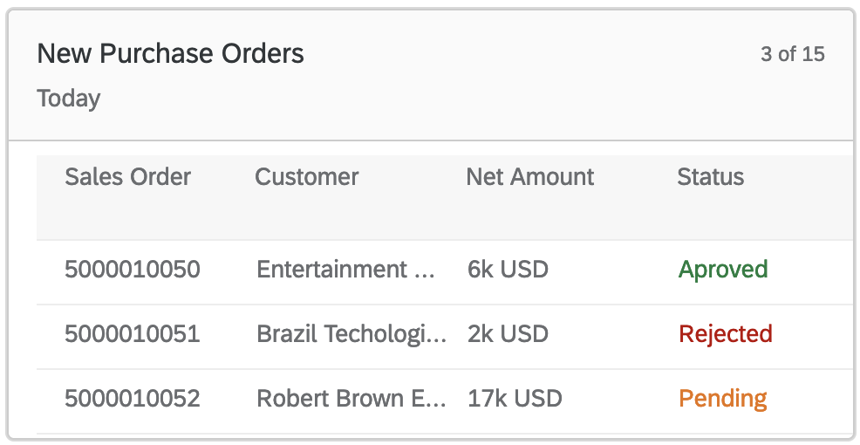Click the 17k USD net amount
The image size is (860, 445).
click(x=515, y=400)
